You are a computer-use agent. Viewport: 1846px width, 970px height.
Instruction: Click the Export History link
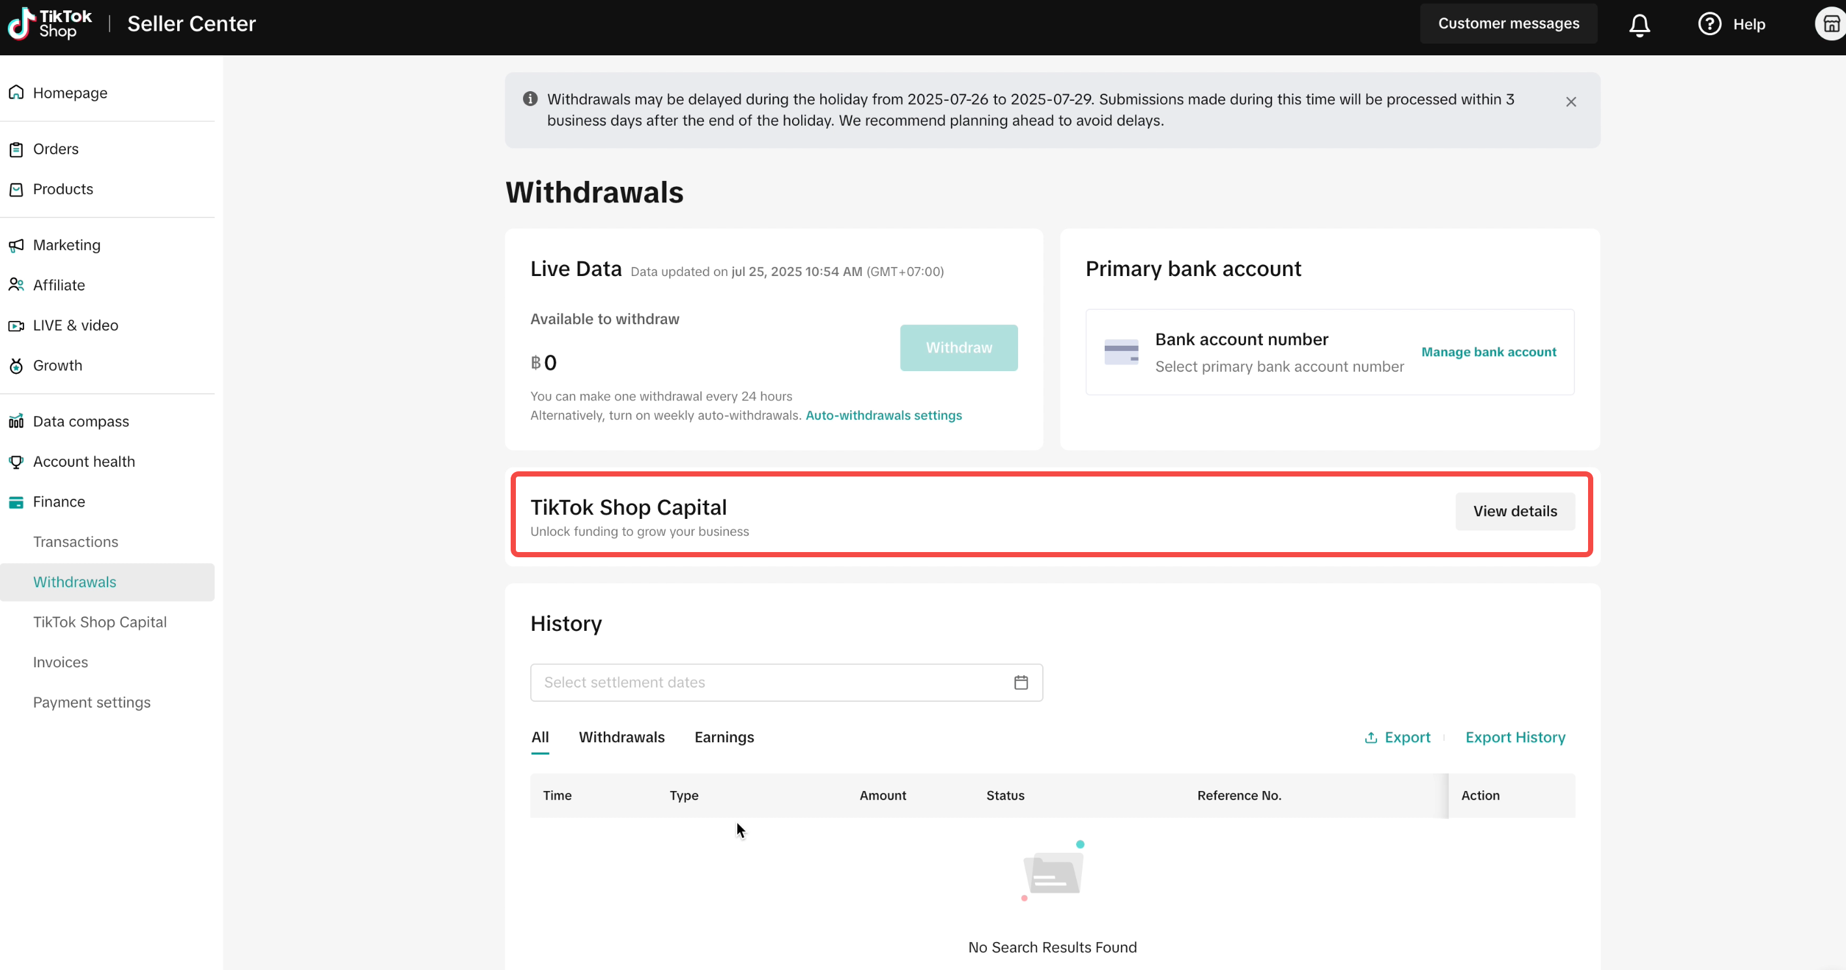(x=1515, y=738)
